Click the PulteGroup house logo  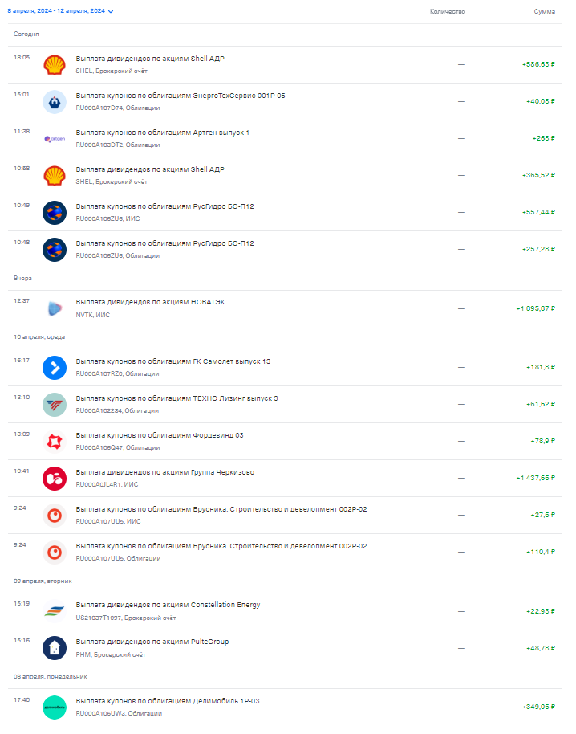tap(55, 649)
